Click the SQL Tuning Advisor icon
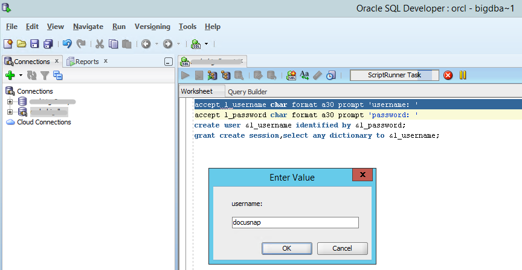This screenshot has height=270, width=522. (x=239, y=76)
